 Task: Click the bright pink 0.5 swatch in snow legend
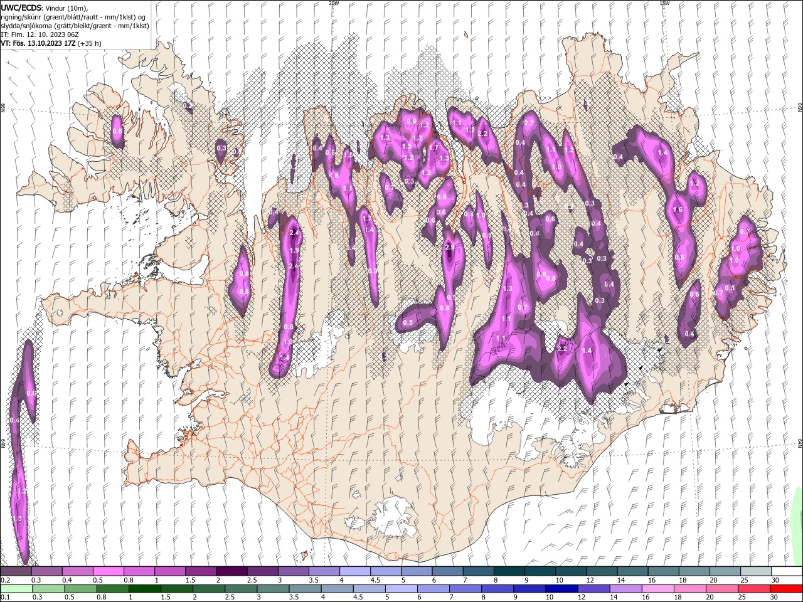coord(108,571)
